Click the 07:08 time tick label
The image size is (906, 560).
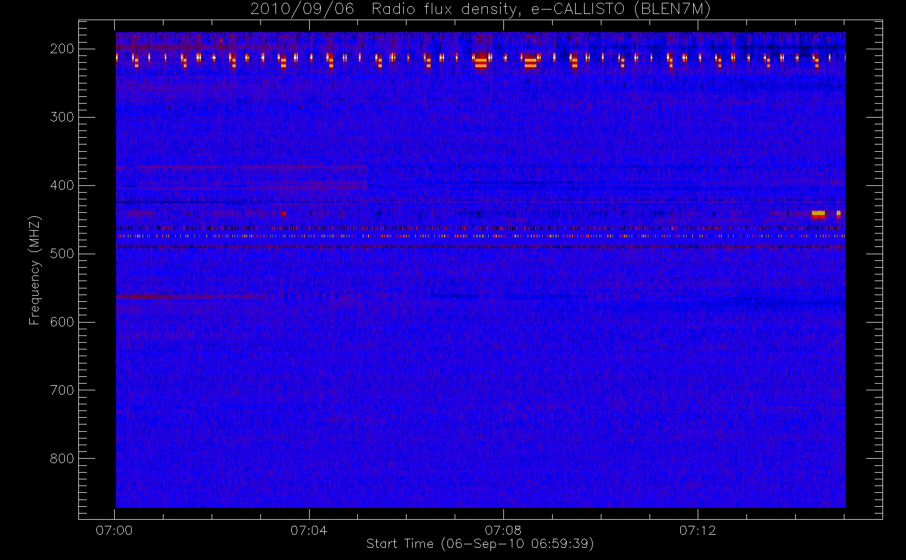click(x=503, y=530)
